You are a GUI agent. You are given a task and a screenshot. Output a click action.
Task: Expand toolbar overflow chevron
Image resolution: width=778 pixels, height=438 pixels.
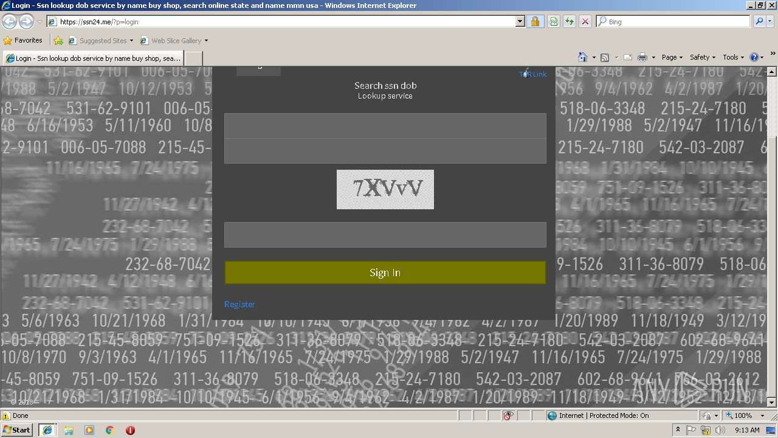coord(773,54)
